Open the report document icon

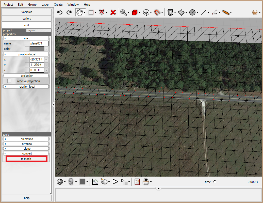[x=137, y=182]
